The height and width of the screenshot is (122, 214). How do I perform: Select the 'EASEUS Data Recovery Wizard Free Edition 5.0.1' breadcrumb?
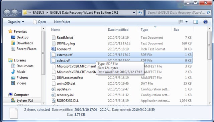pos(84,13)
